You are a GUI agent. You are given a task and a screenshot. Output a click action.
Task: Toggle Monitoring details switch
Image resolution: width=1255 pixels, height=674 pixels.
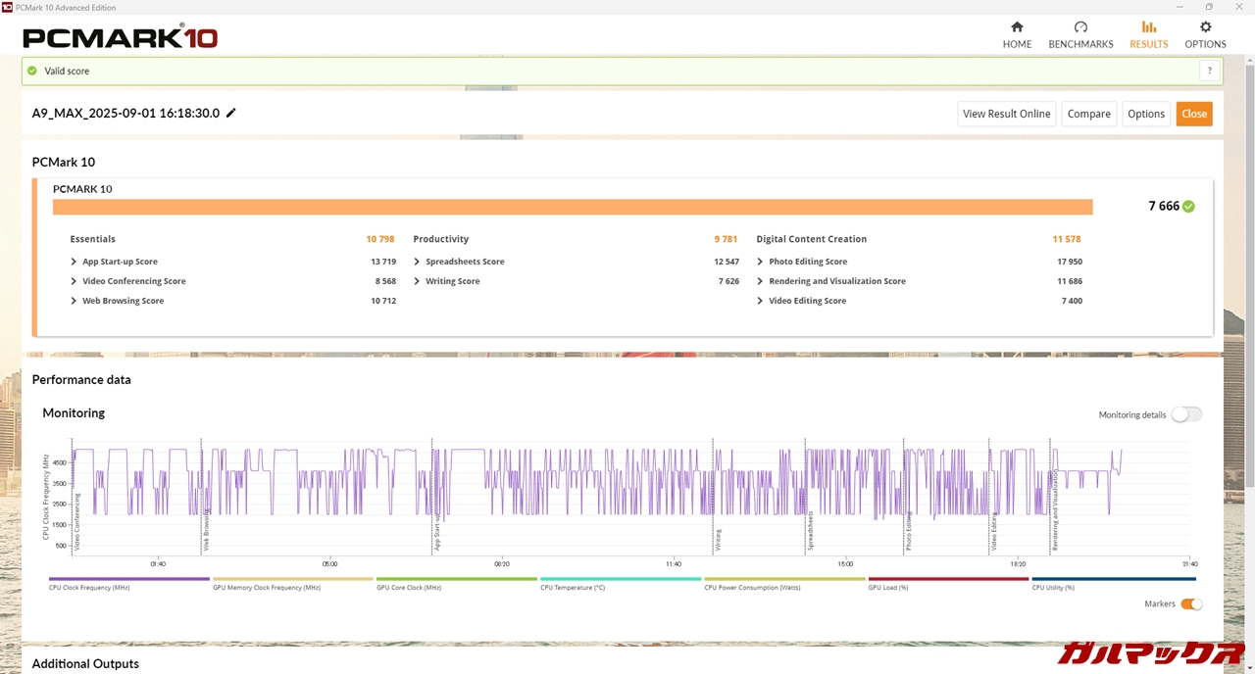1186,414
